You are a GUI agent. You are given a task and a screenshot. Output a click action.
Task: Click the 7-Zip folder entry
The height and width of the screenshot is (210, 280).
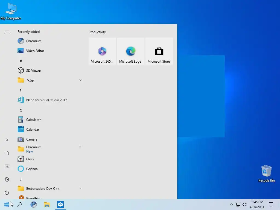tap(50, 80)
